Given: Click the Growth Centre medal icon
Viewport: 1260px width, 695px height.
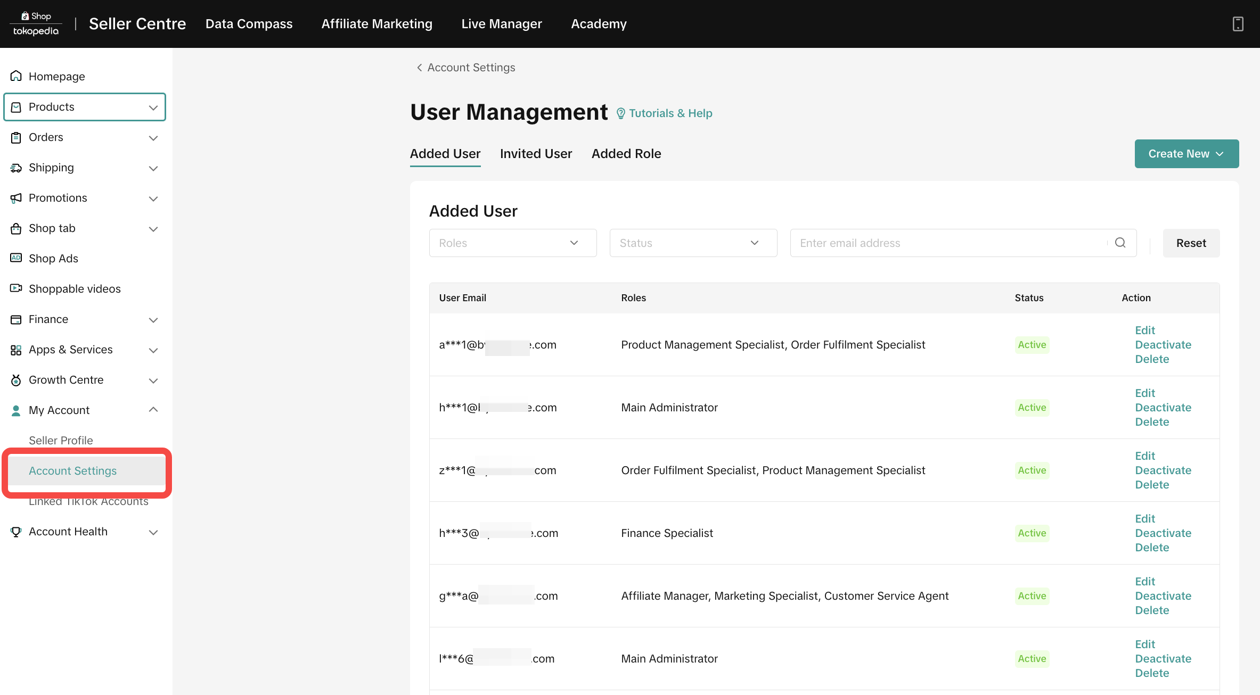Looking at the screenshot, I should (16, 380).
